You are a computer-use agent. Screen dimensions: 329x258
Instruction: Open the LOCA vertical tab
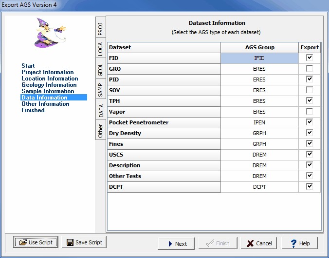tap(100, 48)
